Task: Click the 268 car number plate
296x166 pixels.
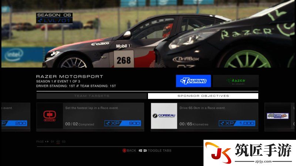Action: point(124,59)
